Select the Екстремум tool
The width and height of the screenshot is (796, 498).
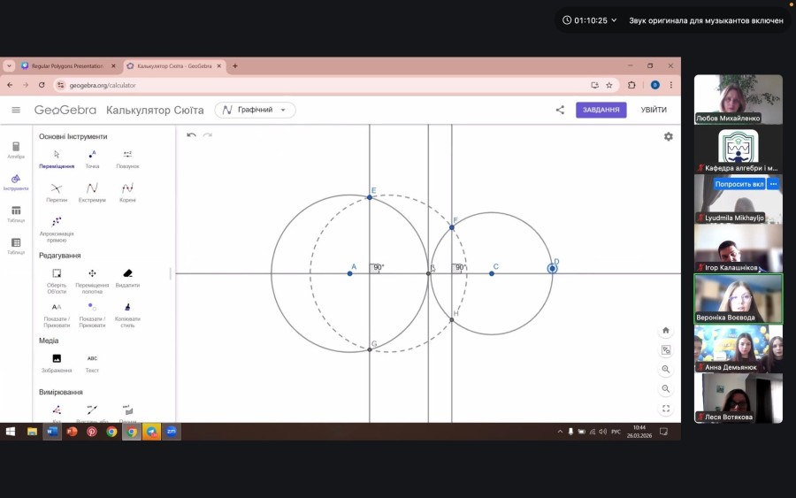click(92, 193)
